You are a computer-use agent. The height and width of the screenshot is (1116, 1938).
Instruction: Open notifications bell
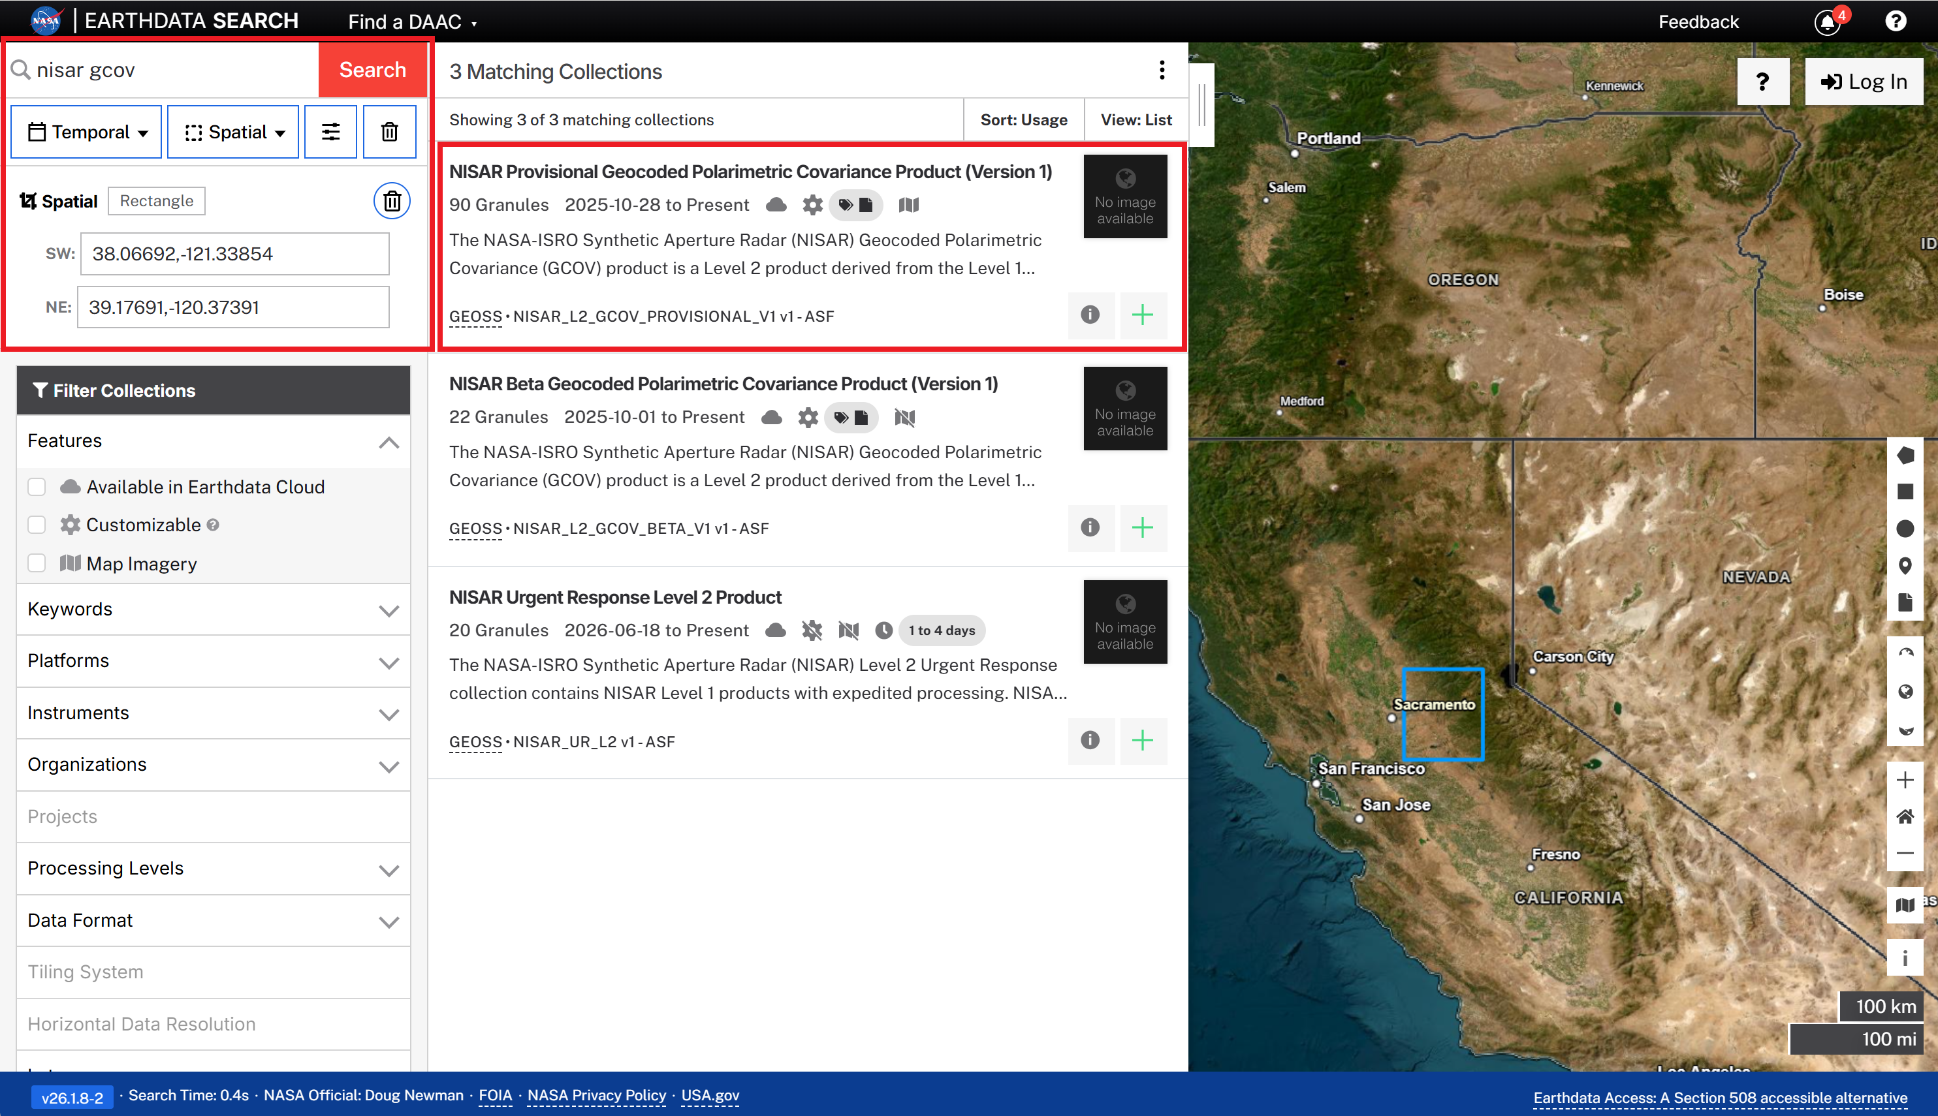tap(1828, 22)
